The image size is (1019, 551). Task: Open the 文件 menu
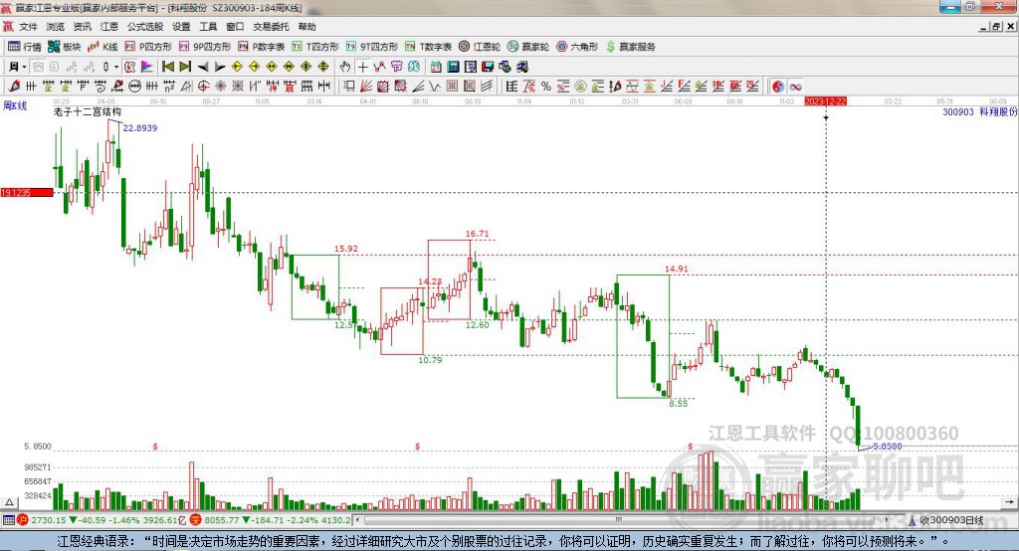tap(28, 27)
